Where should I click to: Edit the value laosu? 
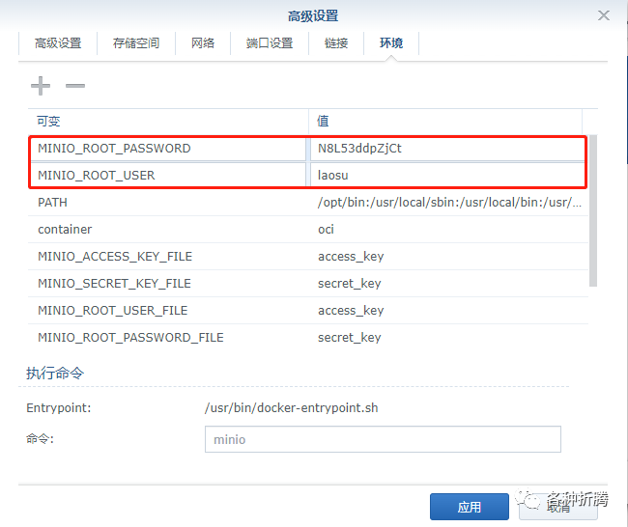(447, 176)
